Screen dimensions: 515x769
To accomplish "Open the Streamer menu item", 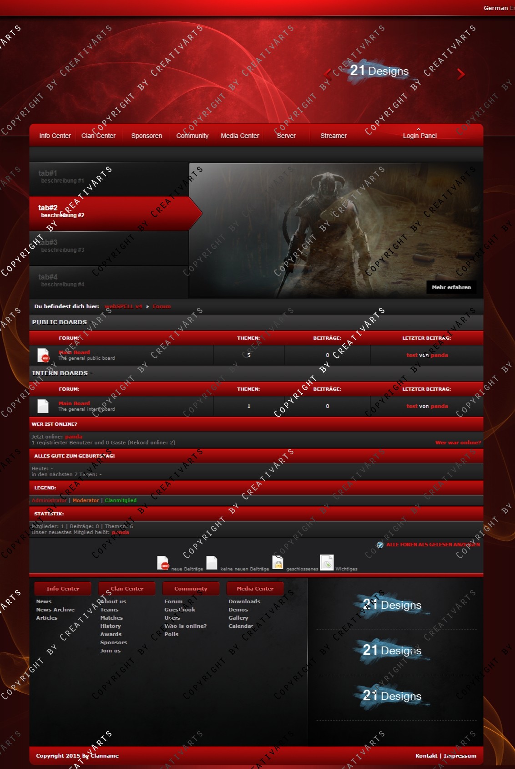I will point(333,136).
